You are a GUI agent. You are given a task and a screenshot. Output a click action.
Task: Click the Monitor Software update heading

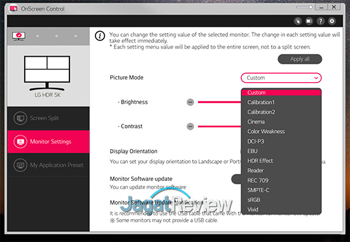click(x=141, y=179)
